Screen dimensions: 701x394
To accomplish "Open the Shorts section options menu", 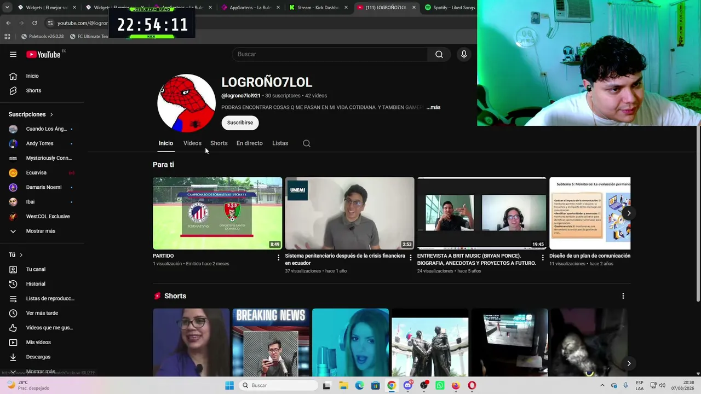I will (623, 296).
